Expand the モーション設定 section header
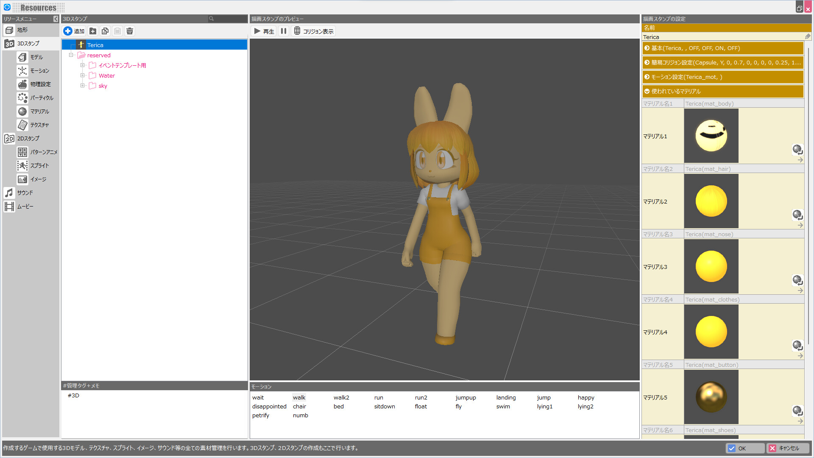Image resolution: width=814 pixels, height=458 pixels. point(722,77)
